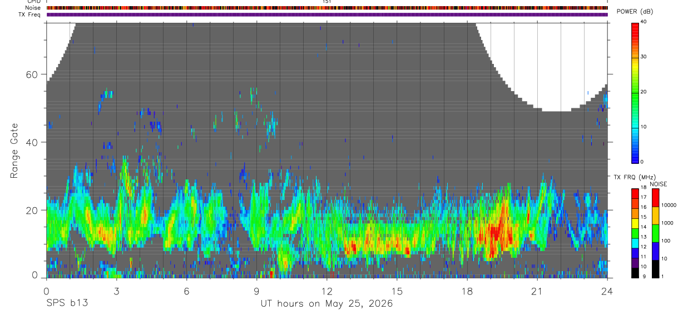
Task: Pick the red 10000 noise legend swatch
Action: point(655,198)
